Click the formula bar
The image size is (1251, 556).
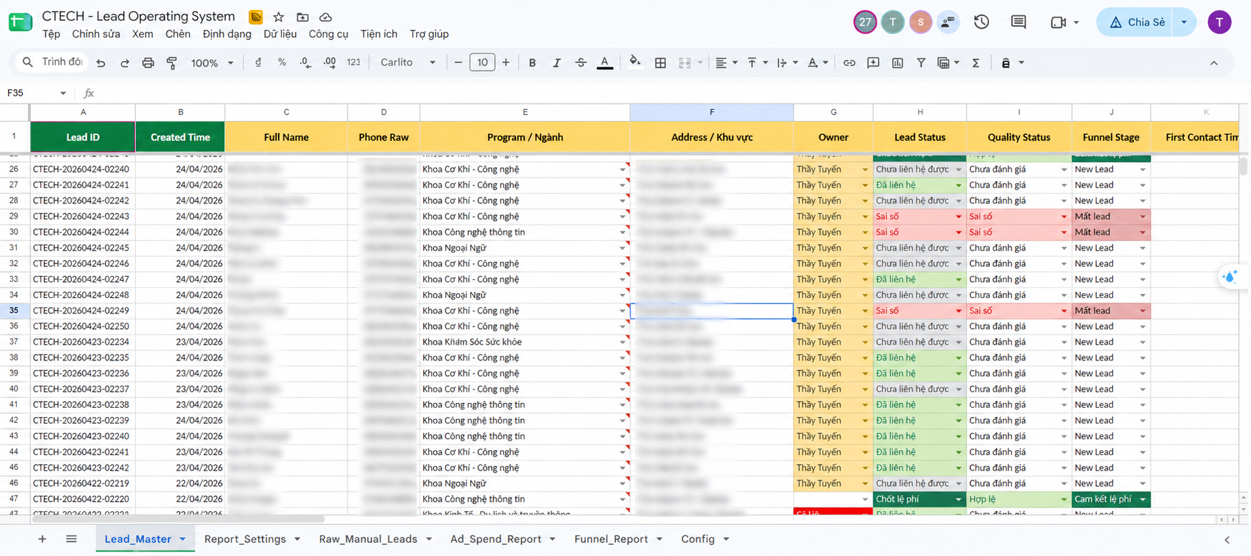(x=665, y=93)
